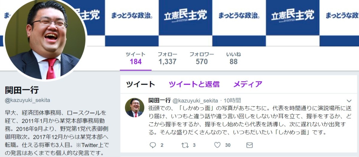
Task: Open いいね 88 likes list
Action: 234,58
